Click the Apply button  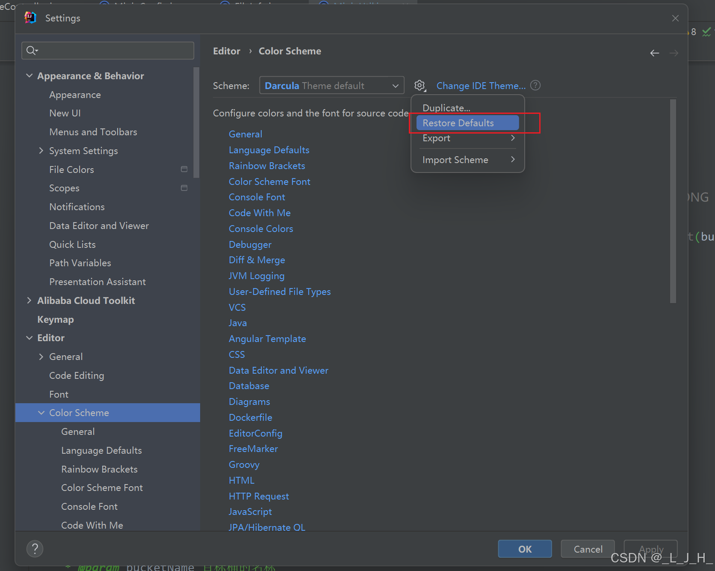pyautogui.click(x=651, y=549)
